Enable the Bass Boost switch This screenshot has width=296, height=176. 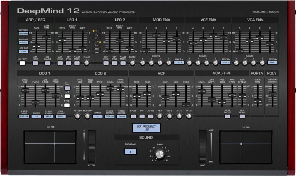tap(227, 116)
